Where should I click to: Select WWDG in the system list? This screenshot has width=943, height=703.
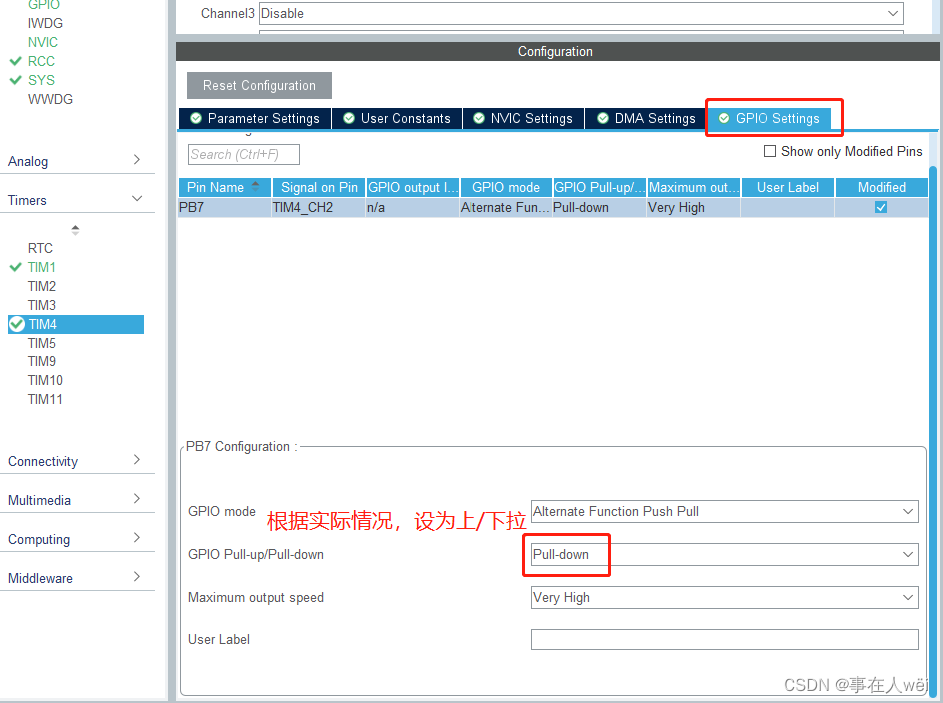pyautogui.click(x=50, y=99)
